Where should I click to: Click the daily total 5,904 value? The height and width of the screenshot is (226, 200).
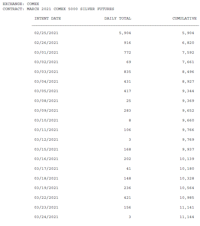coord(125,33)
